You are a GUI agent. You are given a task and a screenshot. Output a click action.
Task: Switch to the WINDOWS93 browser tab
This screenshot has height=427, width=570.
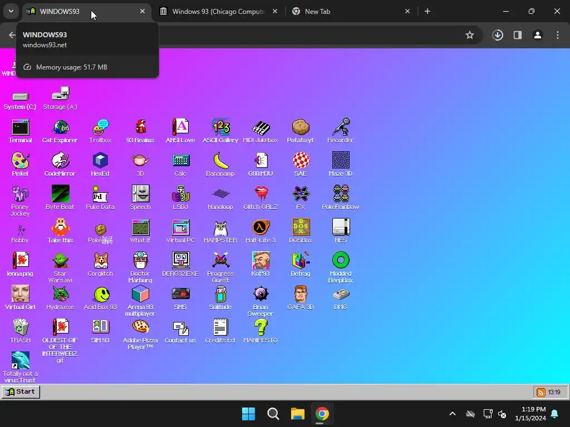[x=86, y=11]
